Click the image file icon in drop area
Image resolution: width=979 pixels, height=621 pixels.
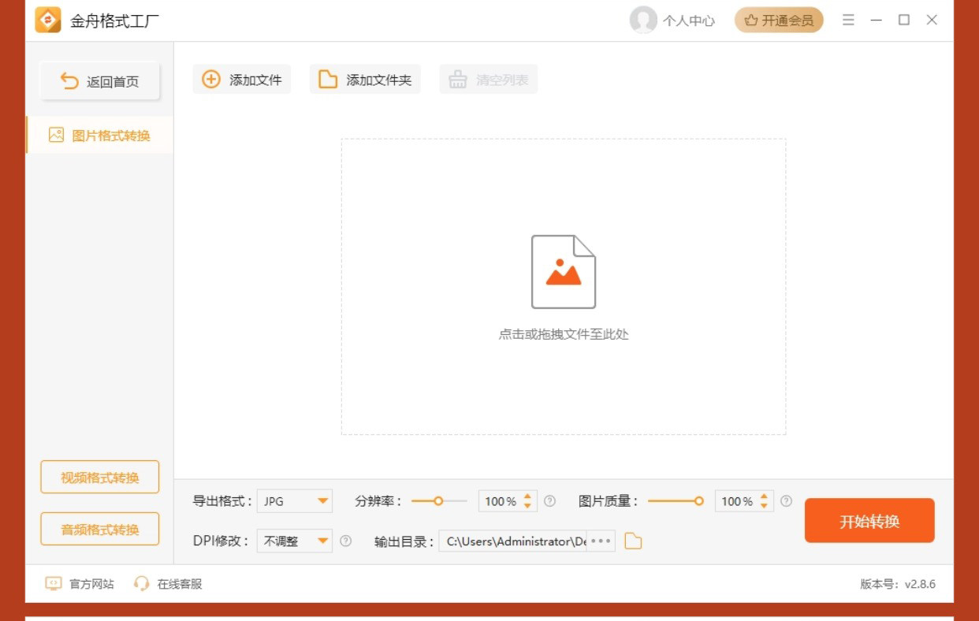click(x=564, y=272)
